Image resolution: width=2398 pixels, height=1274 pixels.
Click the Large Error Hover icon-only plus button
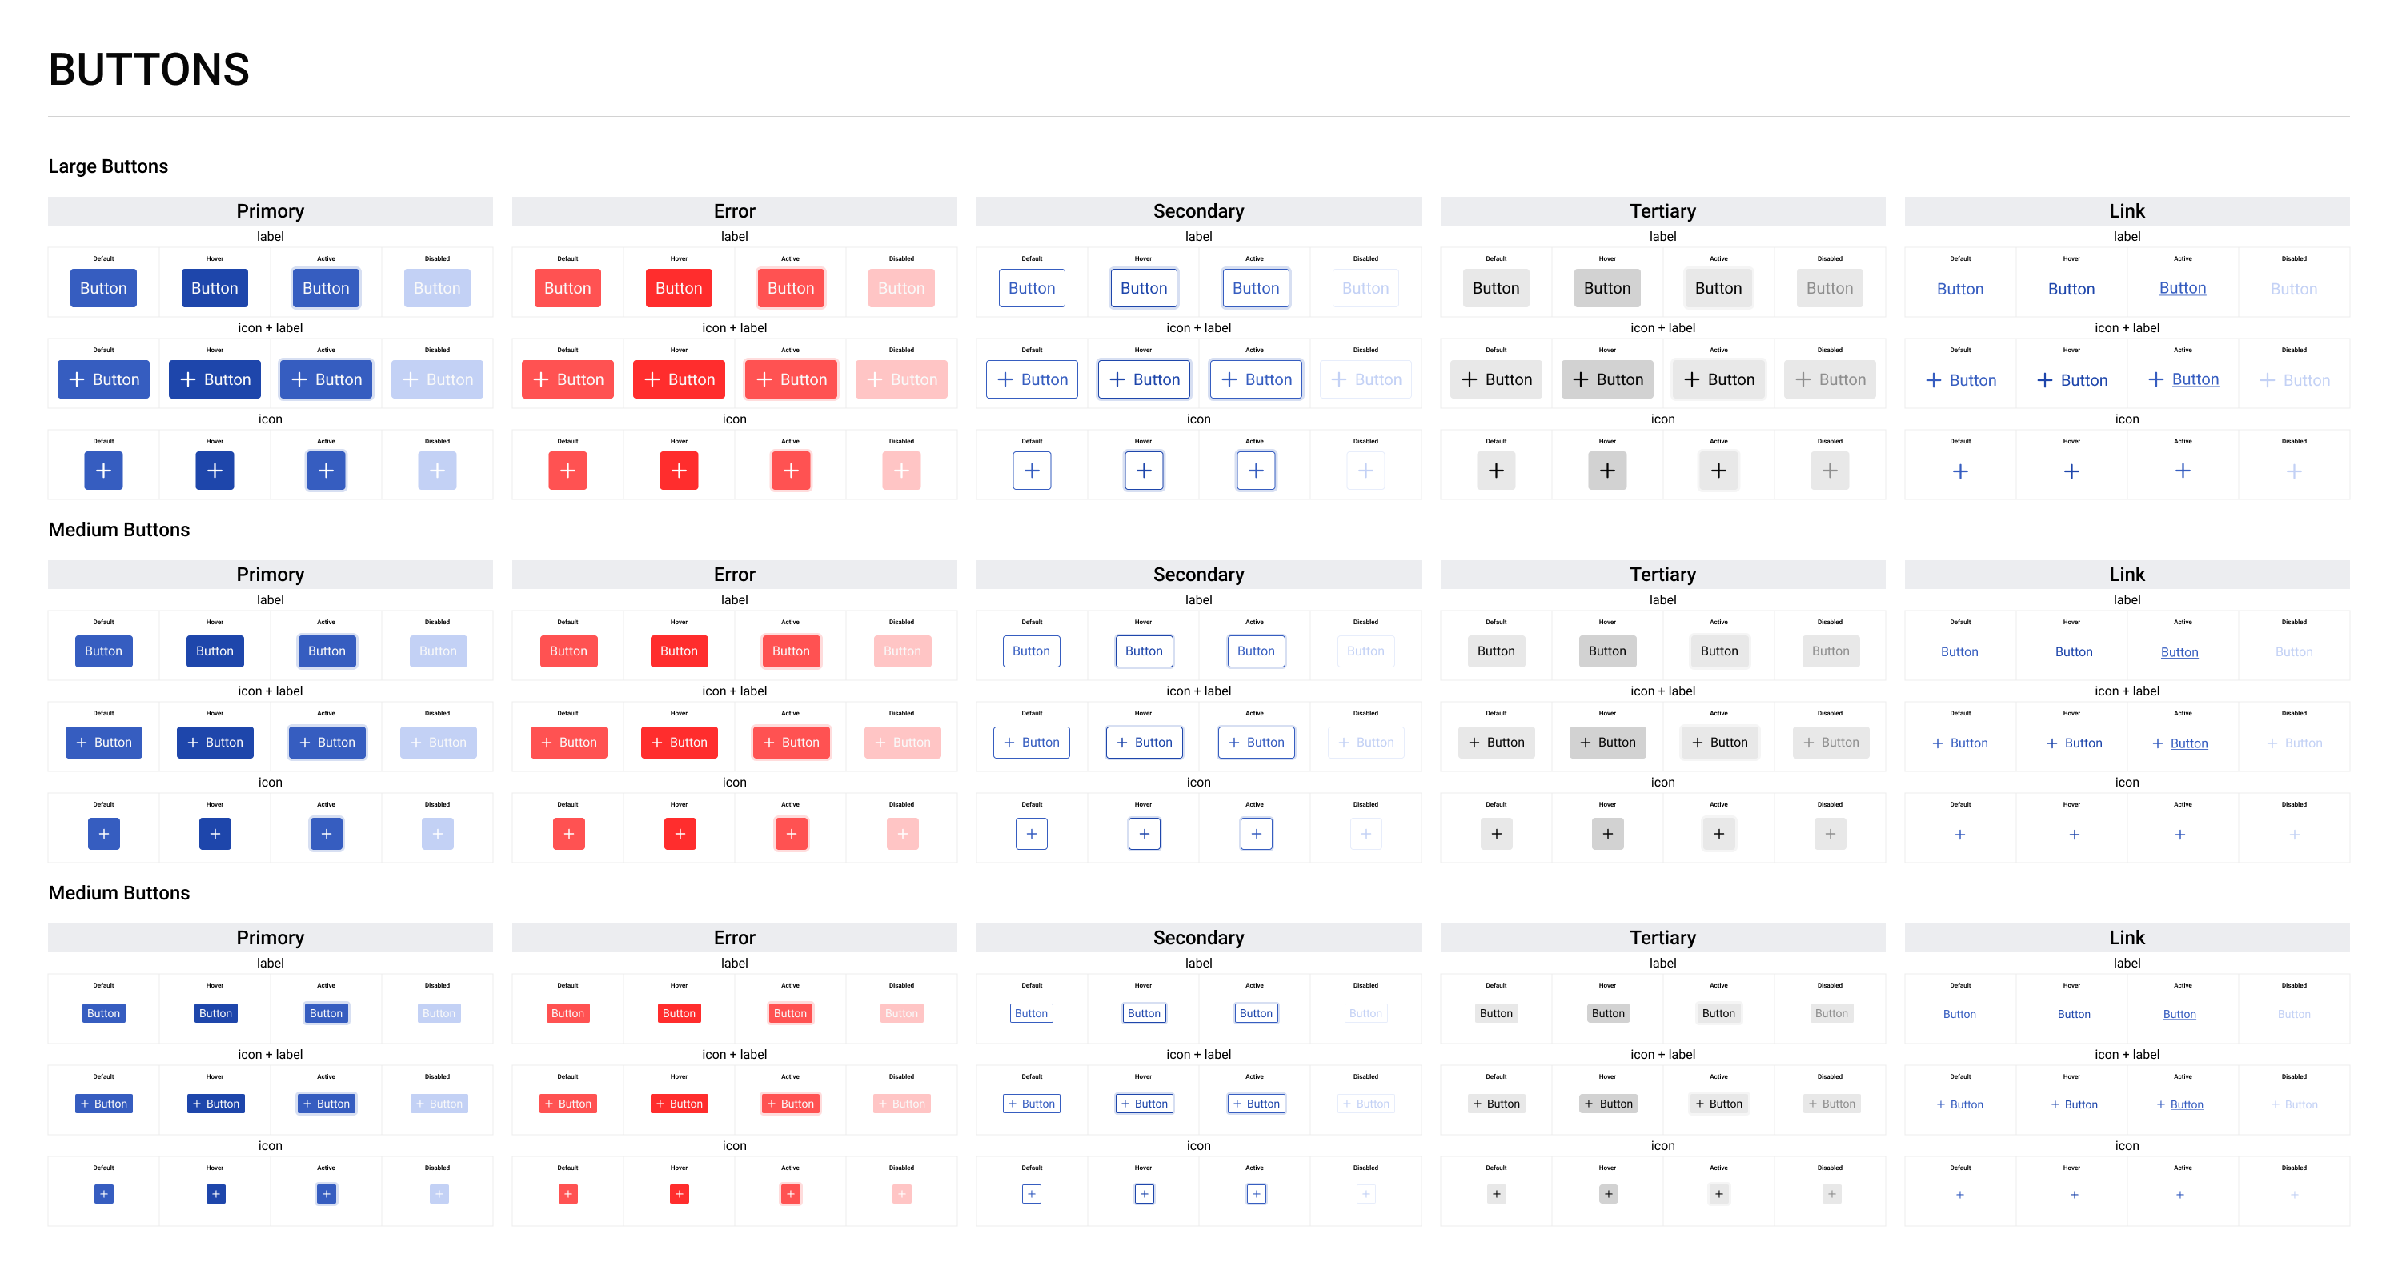679,471
